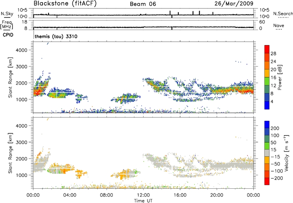The height and width of the screenshot is (203, 293).
Task: Click the '60' tick on the Nave axis
Action: [x=262, y=22]
